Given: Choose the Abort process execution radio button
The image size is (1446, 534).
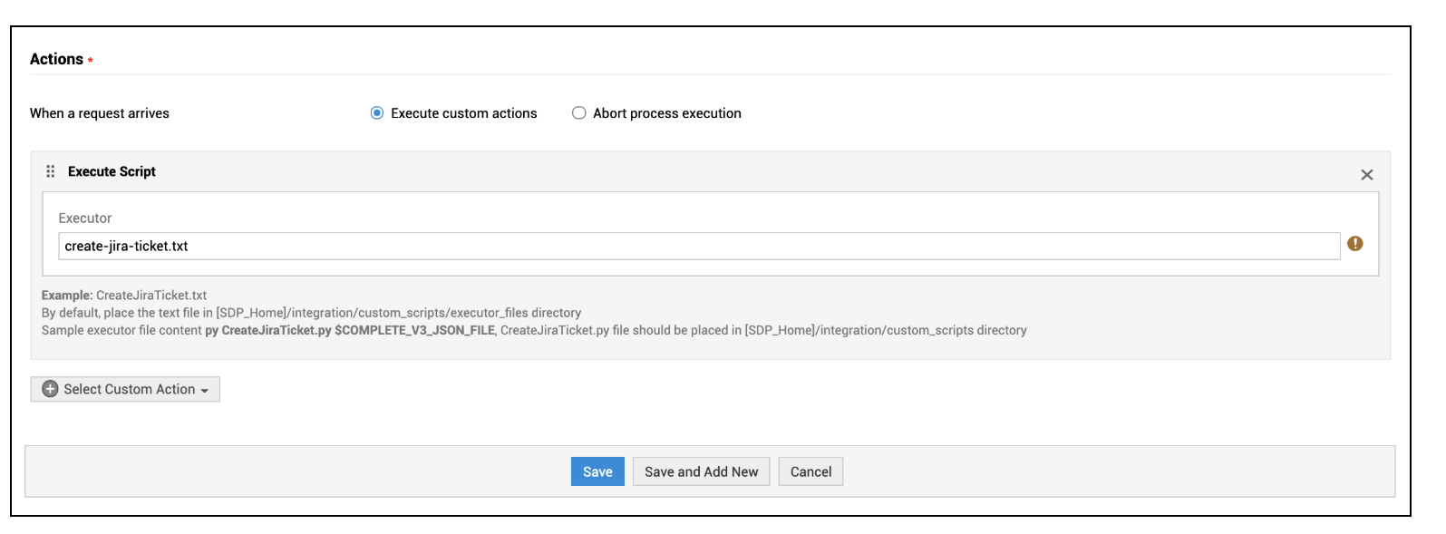Looking at the screenshot, I should tap(578, 113).
